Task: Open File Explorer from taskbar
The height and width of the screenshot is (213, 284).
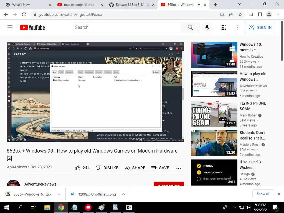Action: click(x=47, y=207)
